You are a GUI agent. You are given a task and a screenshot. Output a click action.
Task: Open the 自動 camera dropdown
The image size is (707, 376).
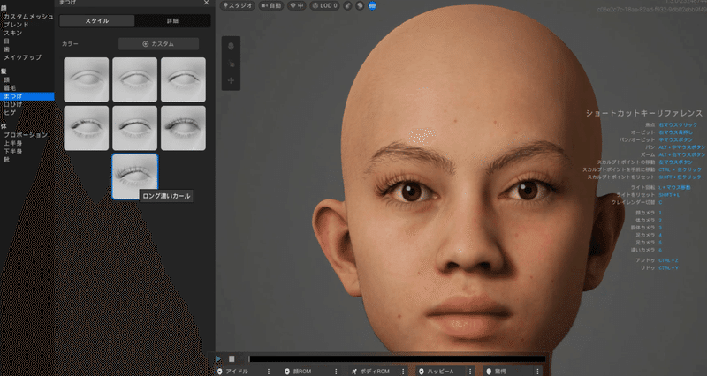(270, 5)
